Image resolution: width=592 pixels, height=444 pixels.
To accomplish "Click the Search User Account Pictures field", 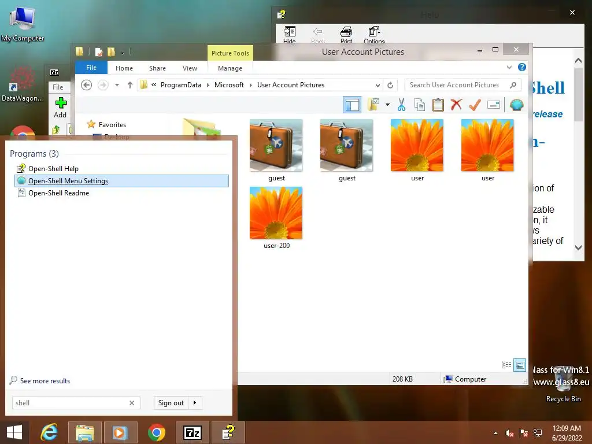I will [463, 85].
